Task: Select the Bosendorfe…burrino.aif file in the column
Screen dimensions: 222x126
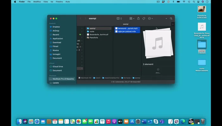Action: tap(99, 35)
